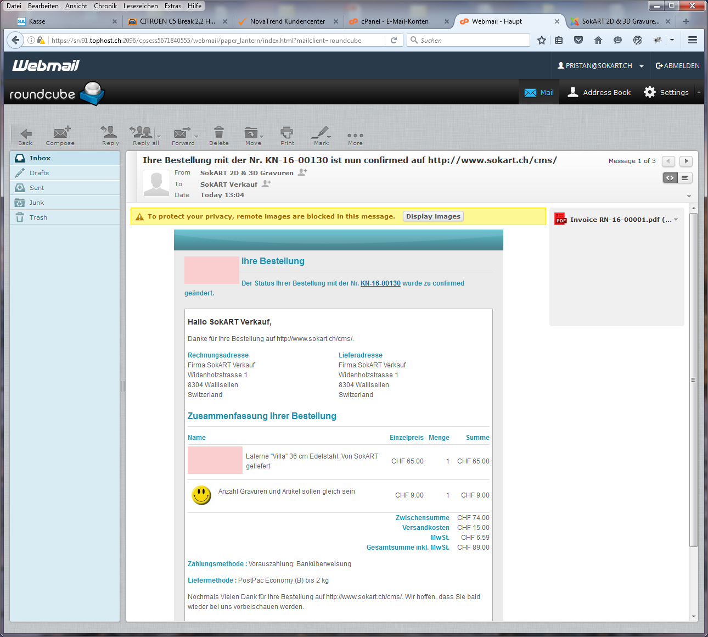Collapse the roundcube top bar arrow

(x=699, y=92)
